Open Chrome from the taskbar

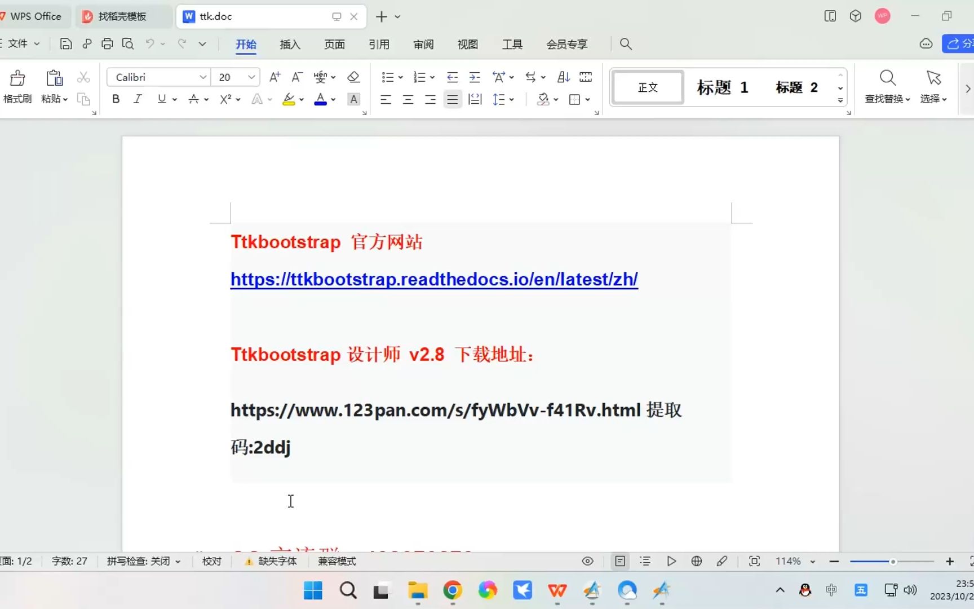453,590
